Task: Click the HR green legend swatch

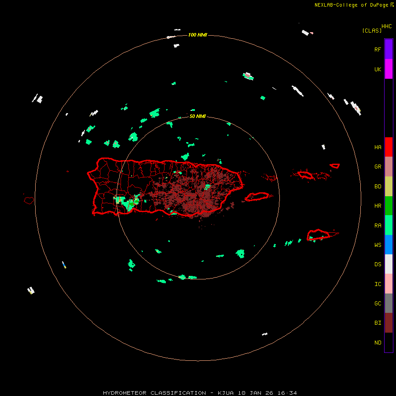Action: [x=389, y=206]
